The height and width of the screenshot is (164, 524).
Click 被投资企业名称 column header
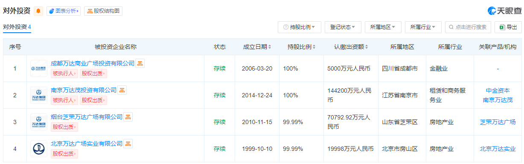coord(116,47)
